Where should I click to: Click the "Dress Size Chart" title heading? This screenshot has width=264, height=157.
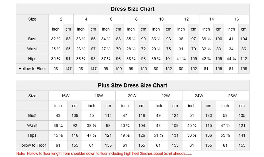coord(133,9)
